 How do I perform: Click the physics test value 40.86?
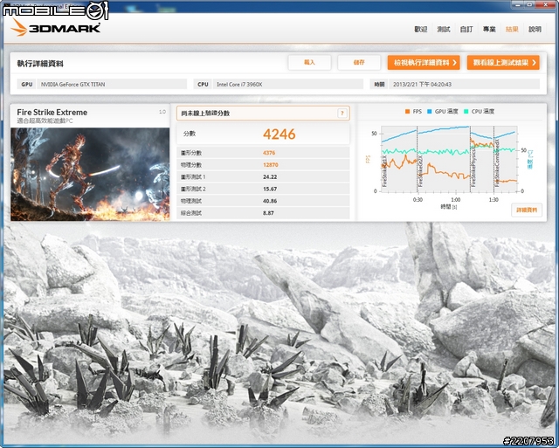click(270, 201)
